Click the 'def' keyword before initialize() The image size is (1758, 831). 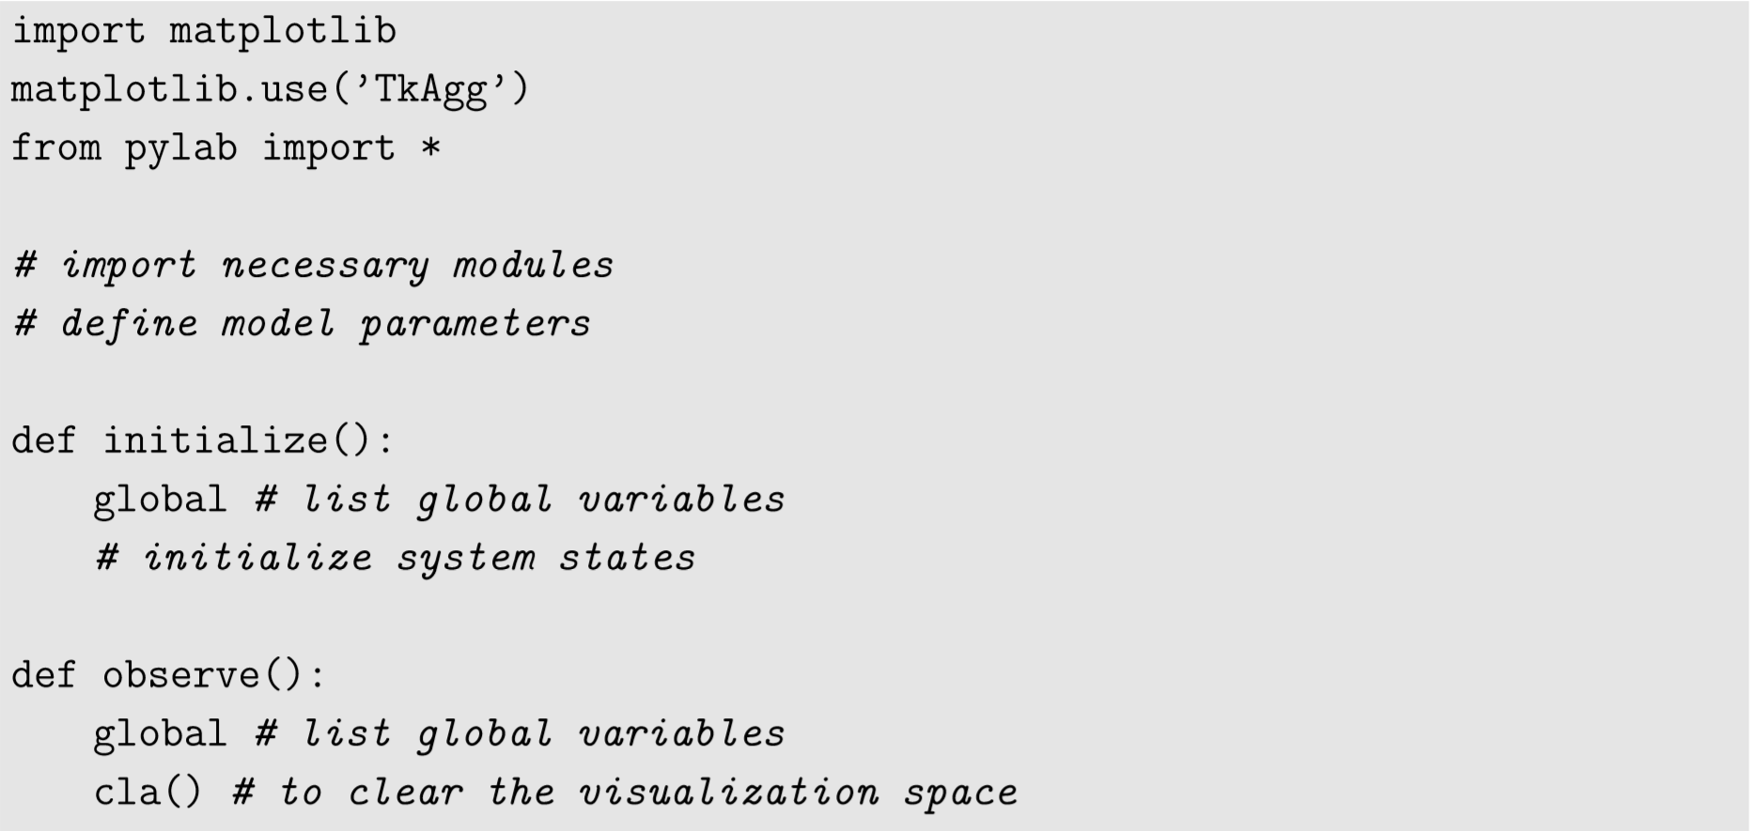43,440
